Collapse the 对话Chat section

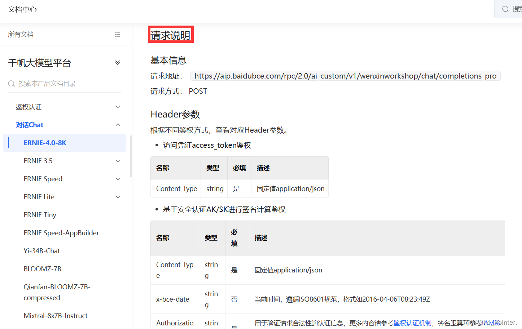pyautogui.click(x=118, y=125)
